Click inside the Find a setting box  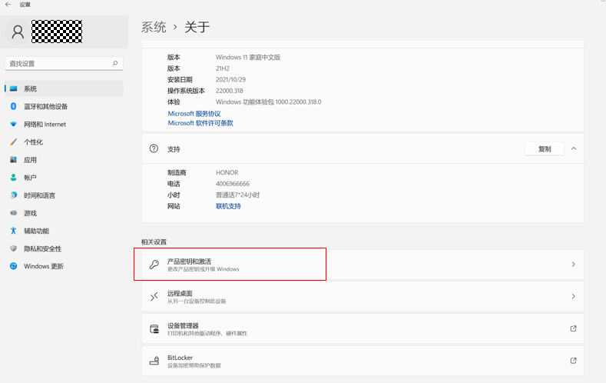[x=58, y=63]
